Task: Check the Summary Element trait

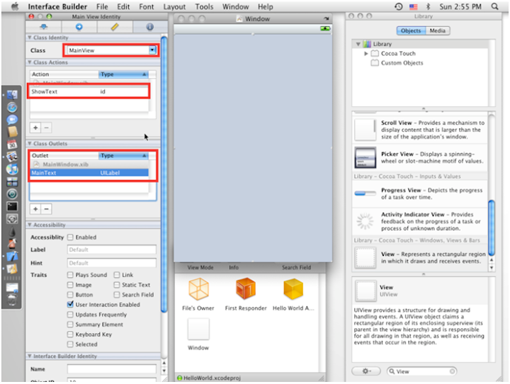Action: pos(70,324)
